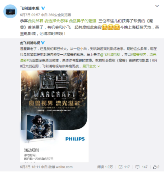Viewport: 164px width, 172px height.
Task: Like the original post with the thumbs-up icon
Action: [155, 167]
